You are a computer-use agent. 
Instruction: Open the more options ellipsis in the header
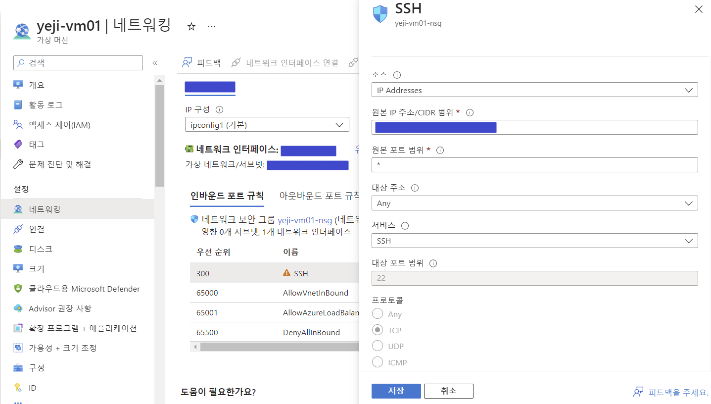click(211, 27)
